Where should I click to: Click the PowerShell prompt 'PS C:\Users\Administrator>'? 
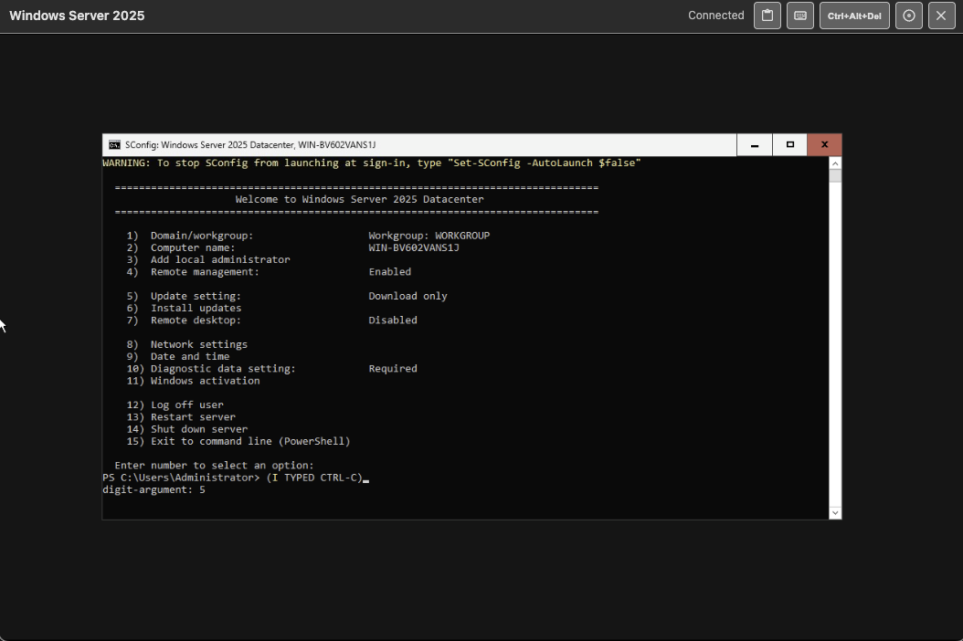coord(181,478)
